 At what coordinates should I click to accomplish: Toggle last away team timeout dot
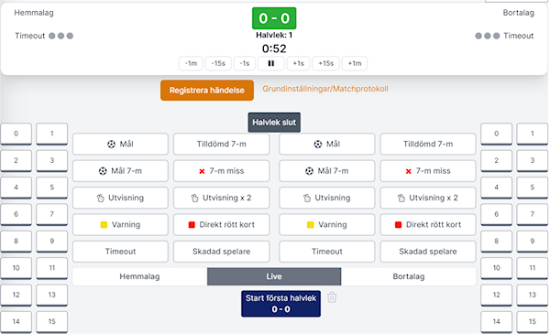[496, 36]
